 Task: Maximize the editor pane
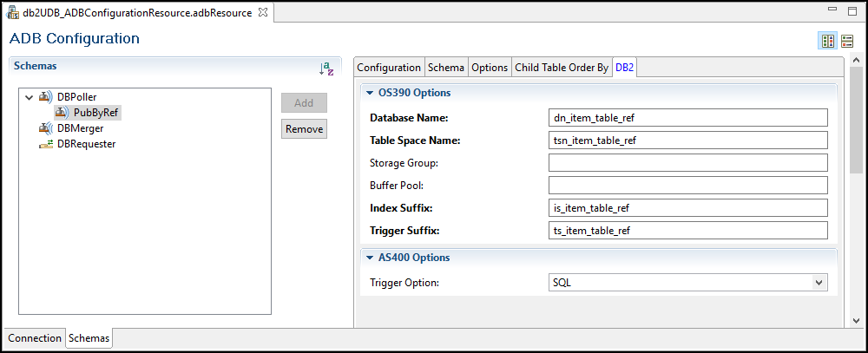click(x=853, y=10)
